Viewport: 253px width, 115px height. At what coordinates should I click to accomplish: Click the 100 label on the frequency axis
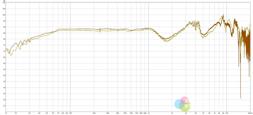click(x=70, y=113)
